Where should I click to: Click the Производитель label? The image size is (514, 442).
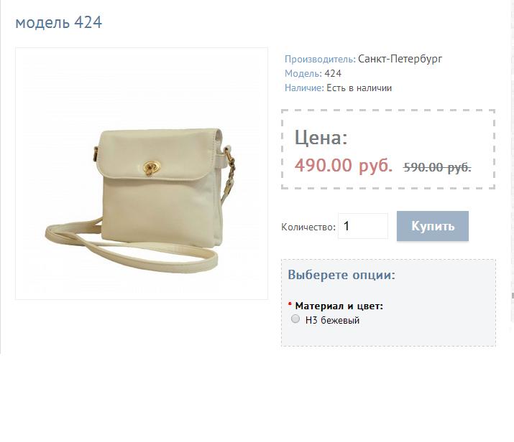(x=320, y=60)
